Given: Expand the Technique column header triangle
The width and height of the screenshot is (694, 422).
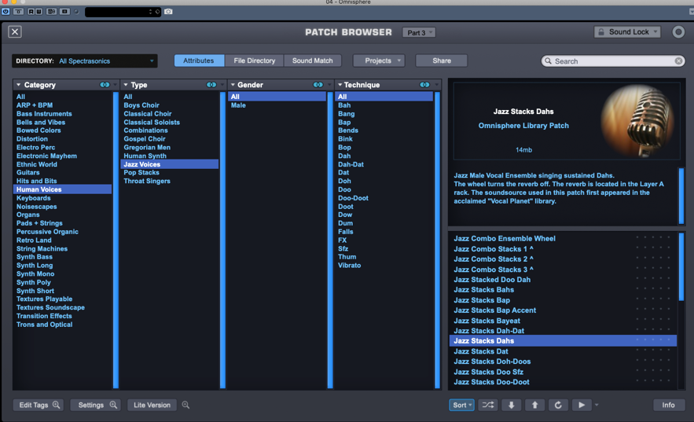Looking at the screenshot, I should coord(340,85).
